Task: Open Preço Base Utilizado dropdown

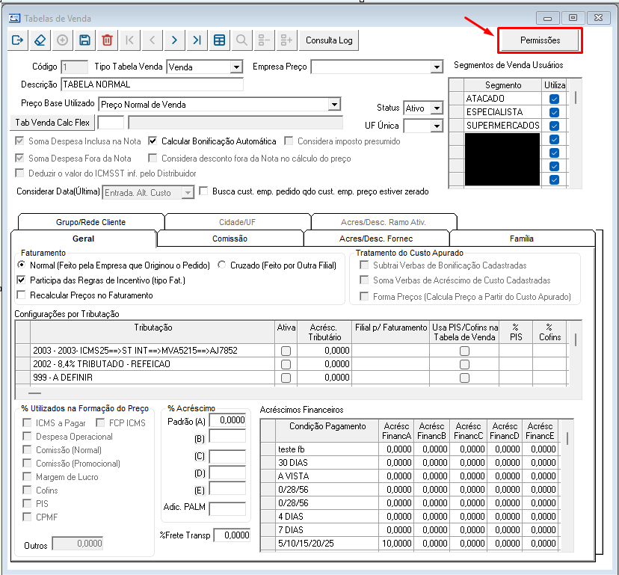Action: click(x=334, y=104)
